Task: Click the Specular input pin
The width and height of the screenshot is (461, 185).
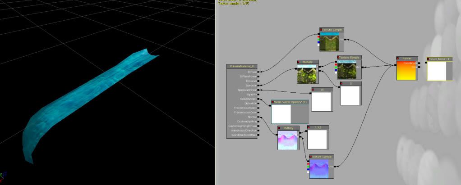Action: tap(258, 86)
